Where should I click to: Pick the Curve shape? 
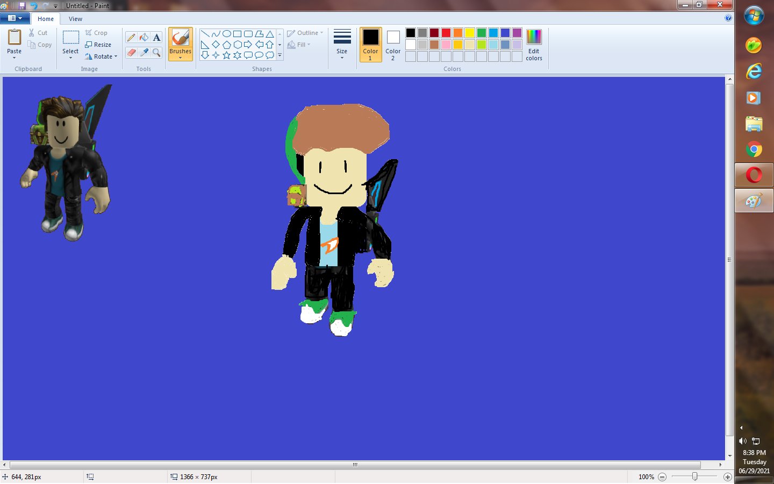(216, 33)
